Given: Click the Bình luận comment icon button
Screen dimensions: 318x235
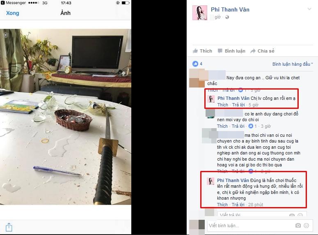Looking at the screenshot, I should tap(231, 51).
